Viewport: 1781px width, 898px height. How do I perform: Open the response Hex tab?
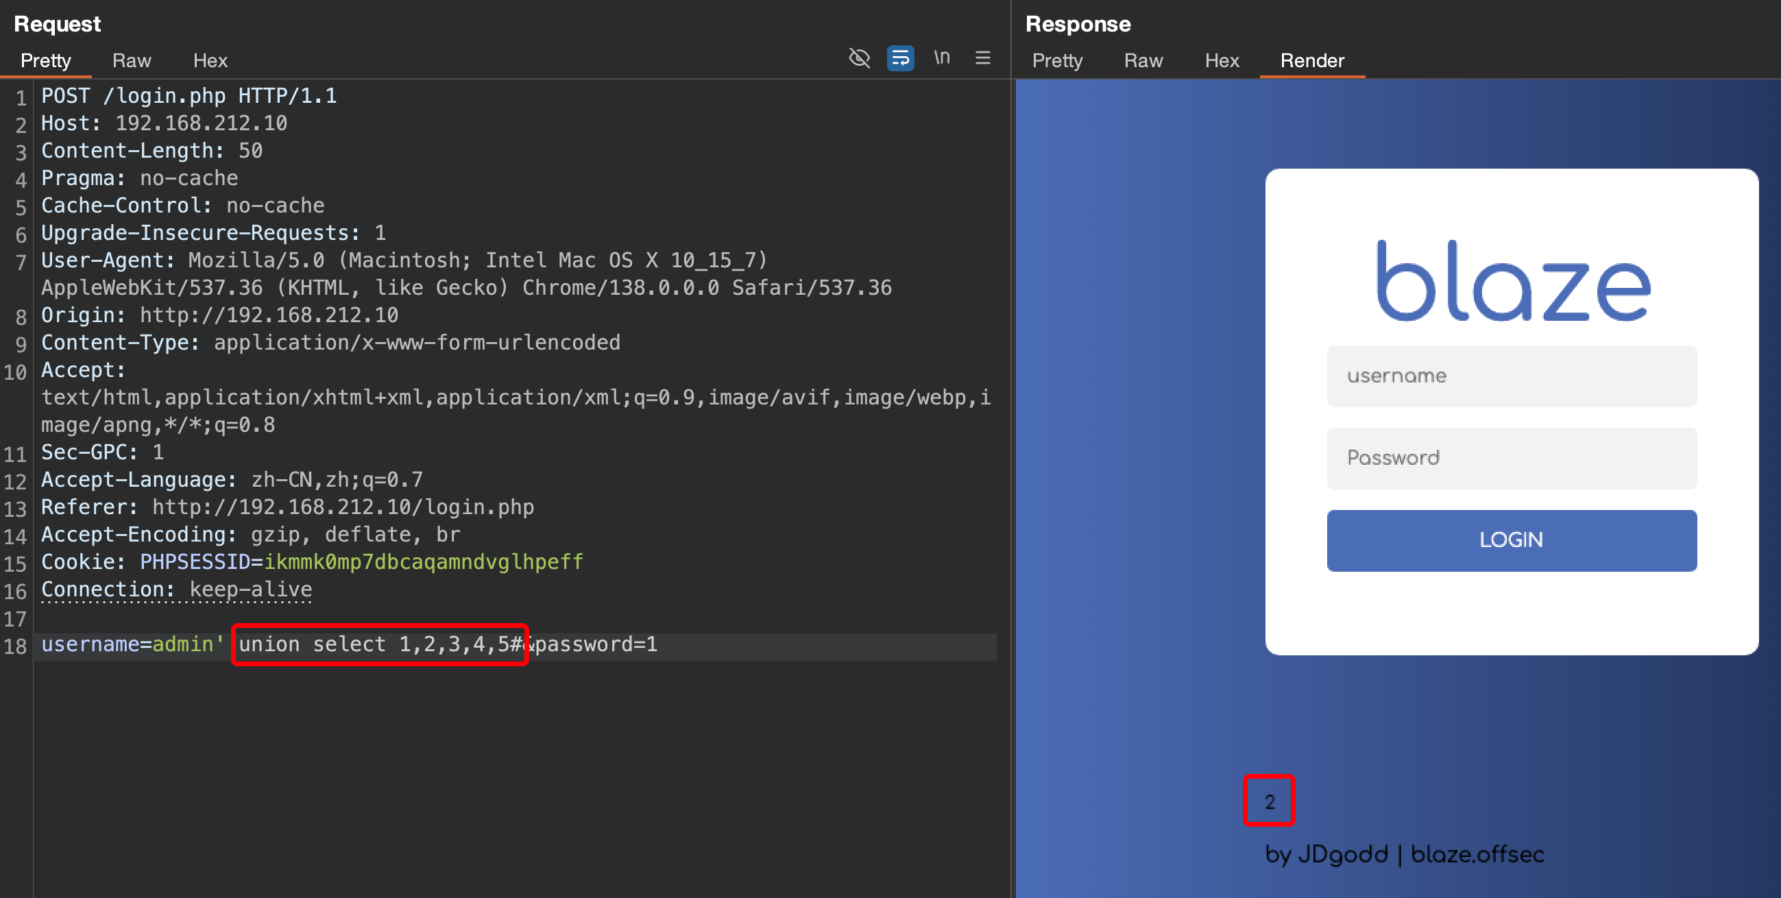(1222, 61)
